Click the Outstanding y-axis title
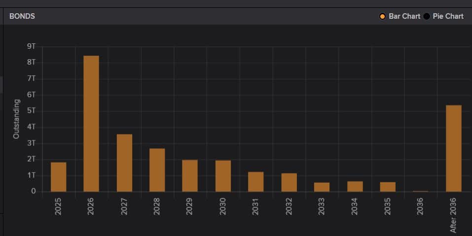472x236 pixels. tap(16, 119)
